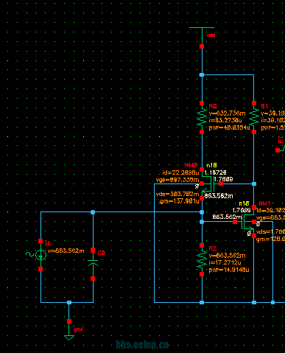285x353 pixels.
Task: Click R2's "v=863.562m" annotation
Action: pyautogui.click(x=227, y=256)
